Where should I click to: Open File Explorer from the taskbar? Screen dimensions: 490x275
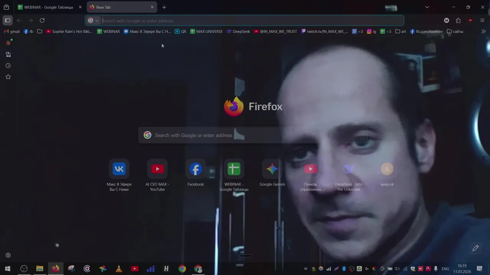click(40, 269)
